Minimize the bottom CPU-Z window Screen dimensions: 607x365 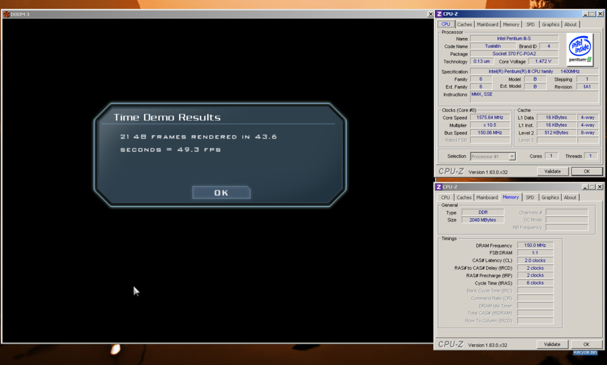coord(585,187)
